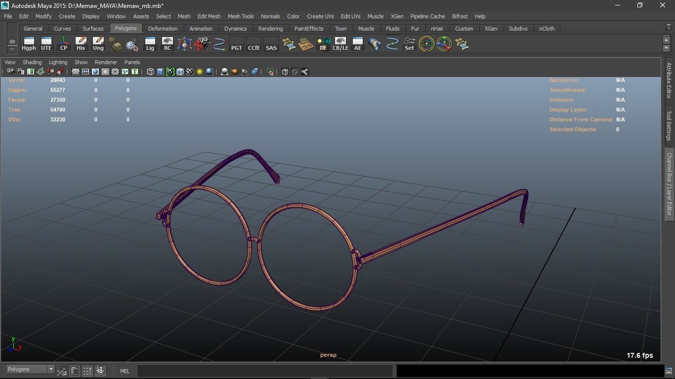Switch to the Deformation shelf tab
Viewport: 675px width, 379px height.
[163, 29]
